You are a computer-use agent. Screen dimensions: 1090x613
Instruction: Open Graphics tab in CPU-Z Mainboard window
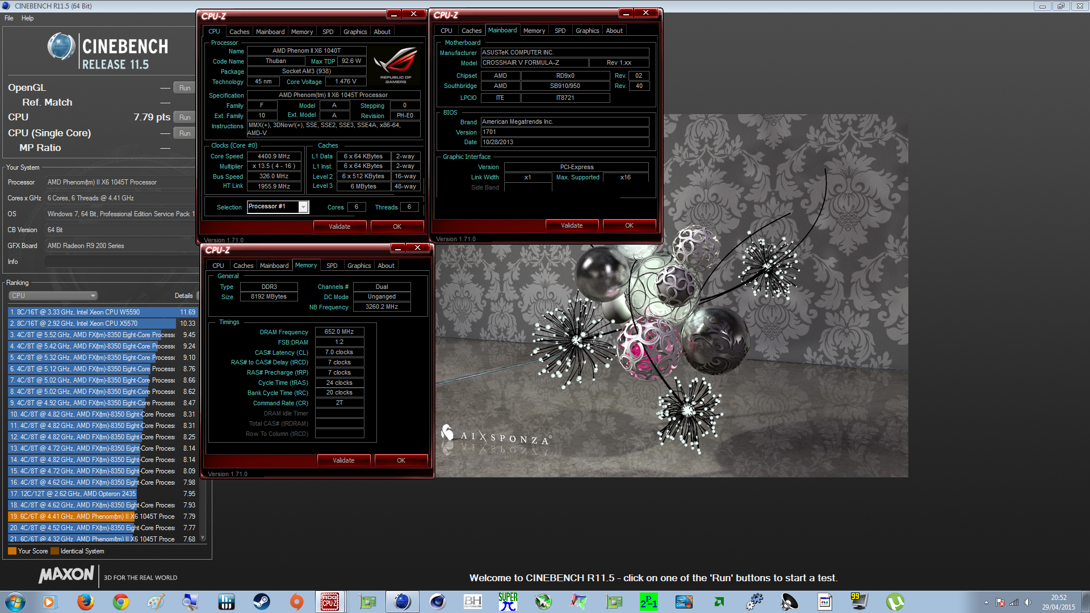pyautogui.click(x=587, y=31)
